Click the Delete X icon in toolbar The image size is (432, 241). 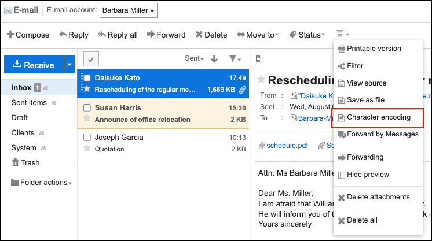[x=199, y=35]
